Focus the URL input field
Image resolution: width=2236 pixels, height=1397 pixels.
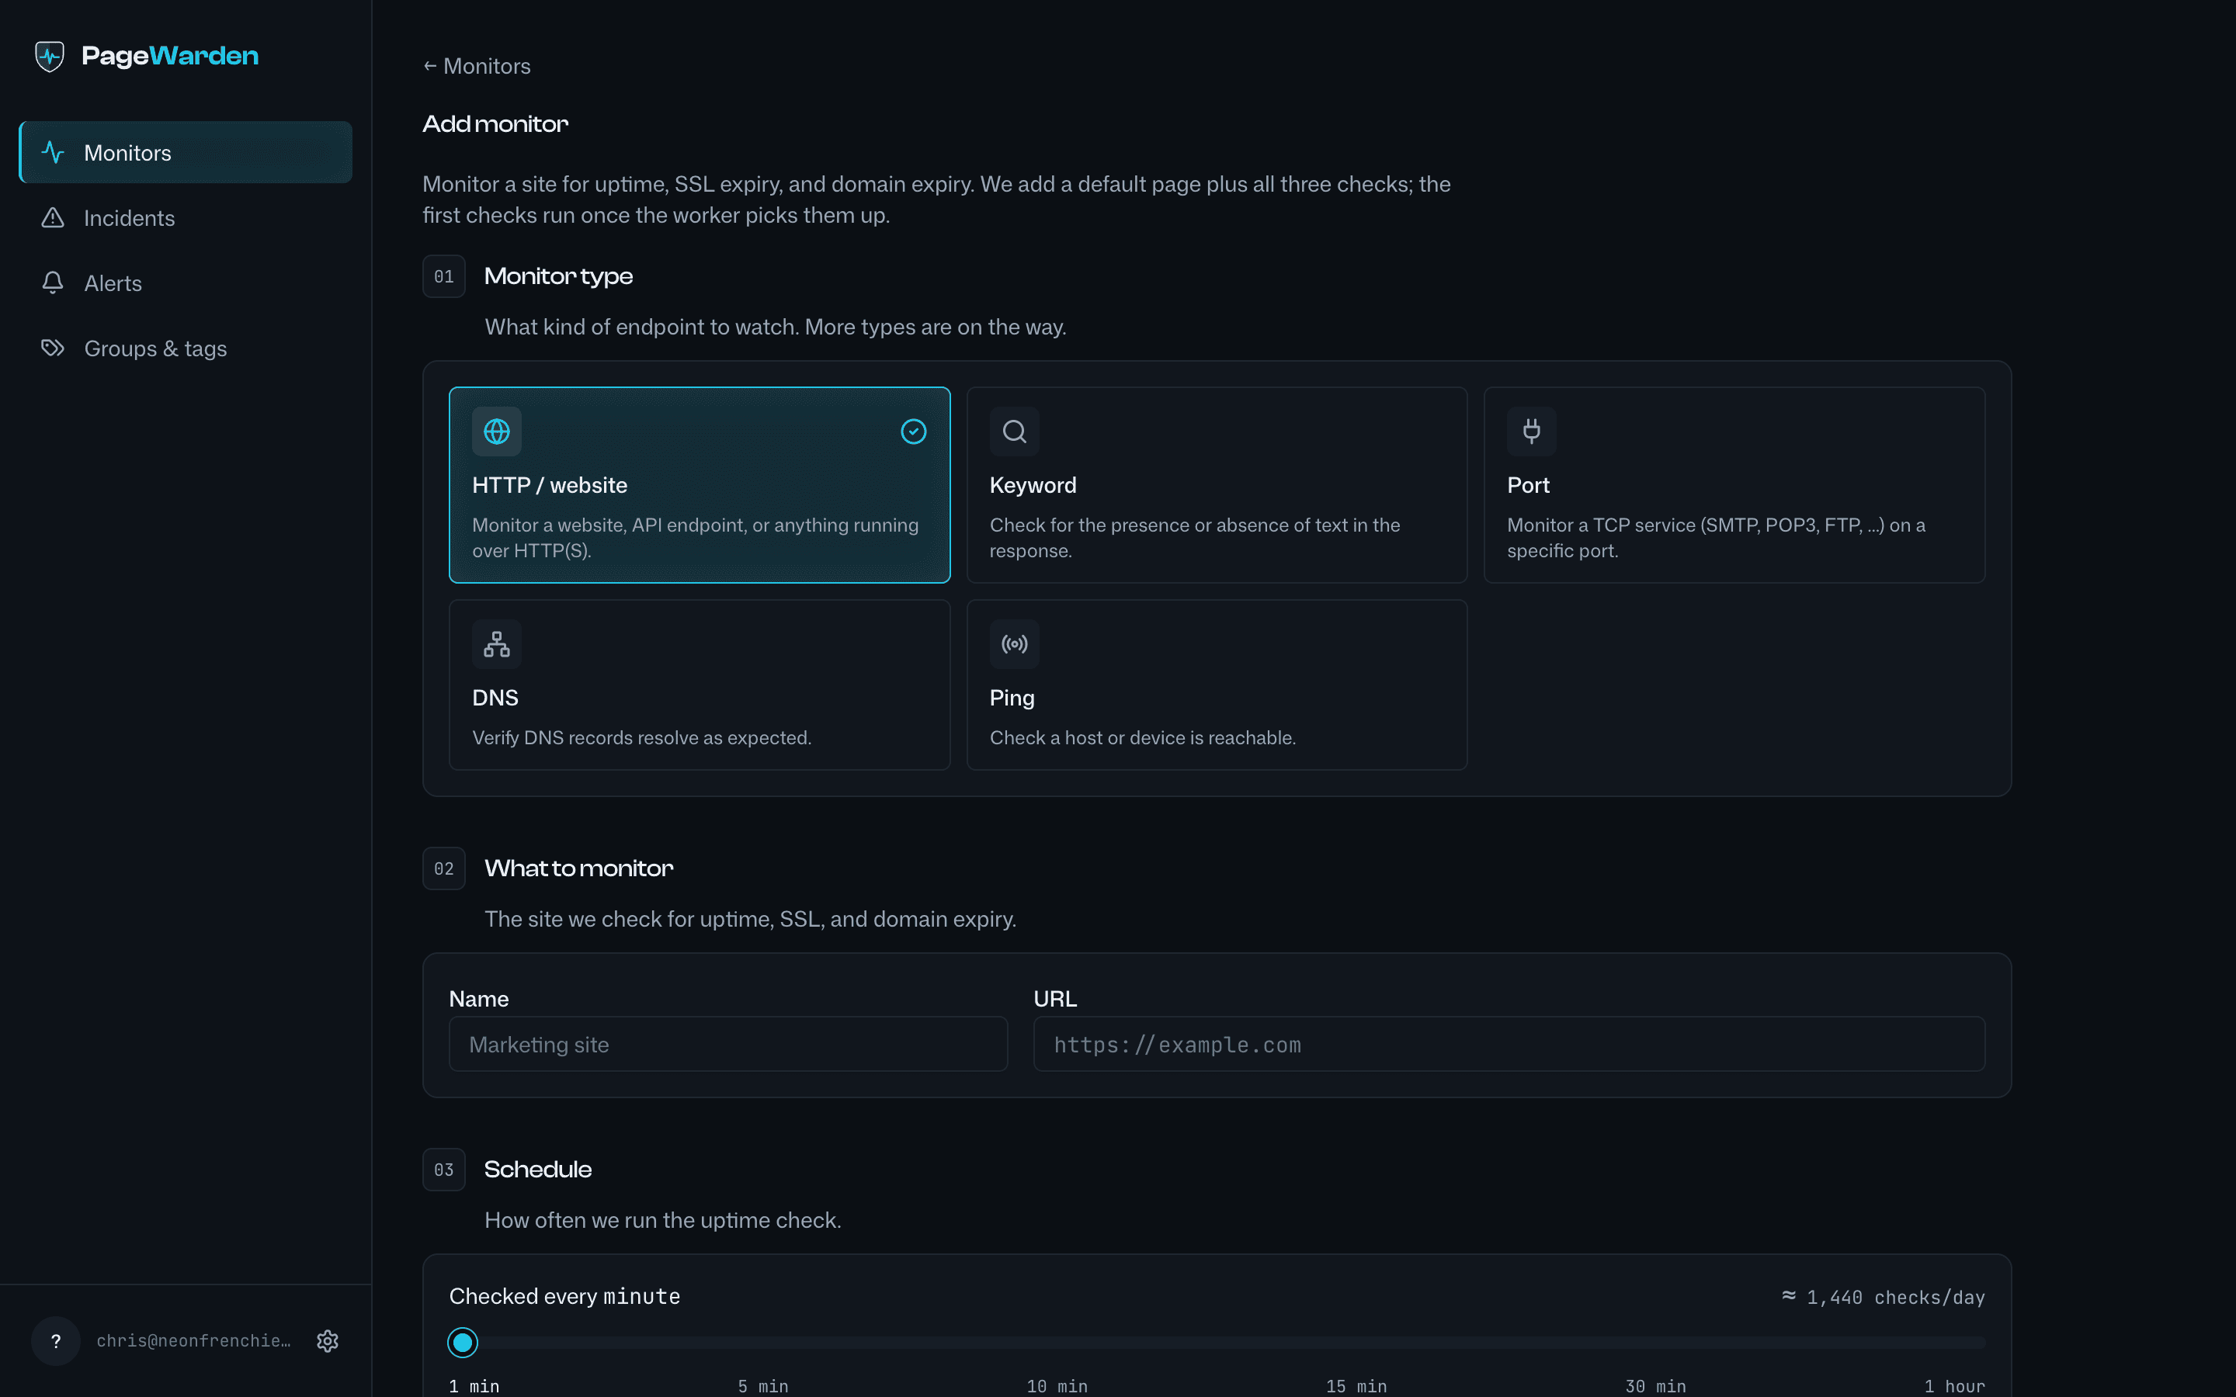click(x=1509, y=1044)
